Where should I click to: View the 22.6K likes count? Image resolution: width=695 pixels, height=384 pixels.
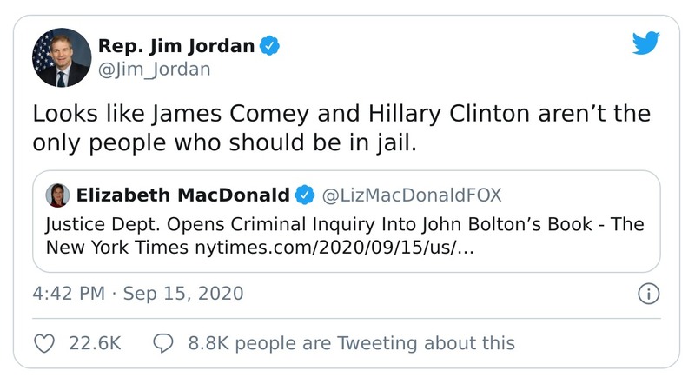(94, 343)
